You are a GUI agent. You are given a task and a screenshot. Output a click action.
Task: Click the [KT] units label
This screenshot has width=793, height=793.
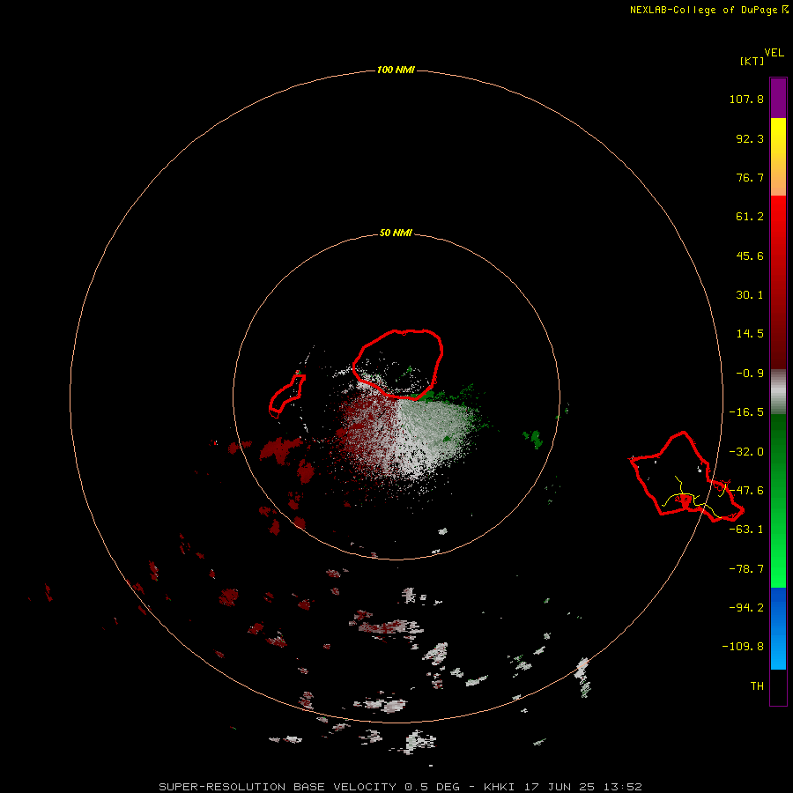(x=752, y=61)
